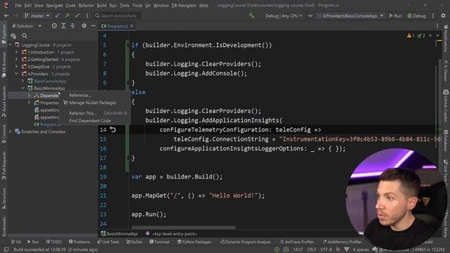Open the DB Navigator menu
The image size is (450, 253).
click(184, 6)
